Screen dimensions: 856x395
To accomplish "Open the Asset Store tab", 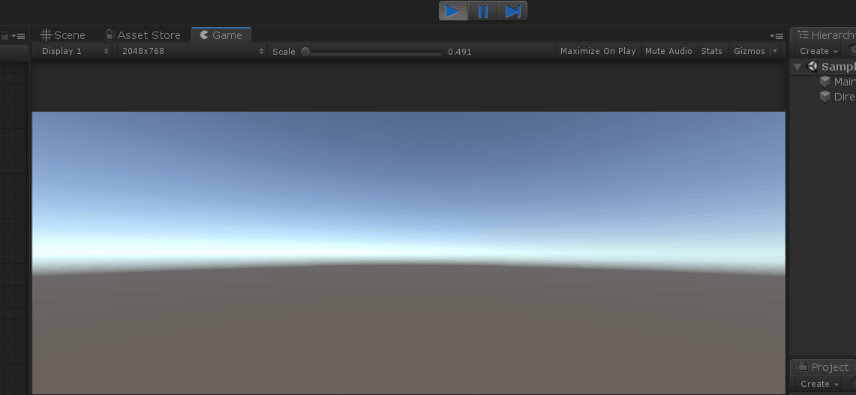I will 143,35.
